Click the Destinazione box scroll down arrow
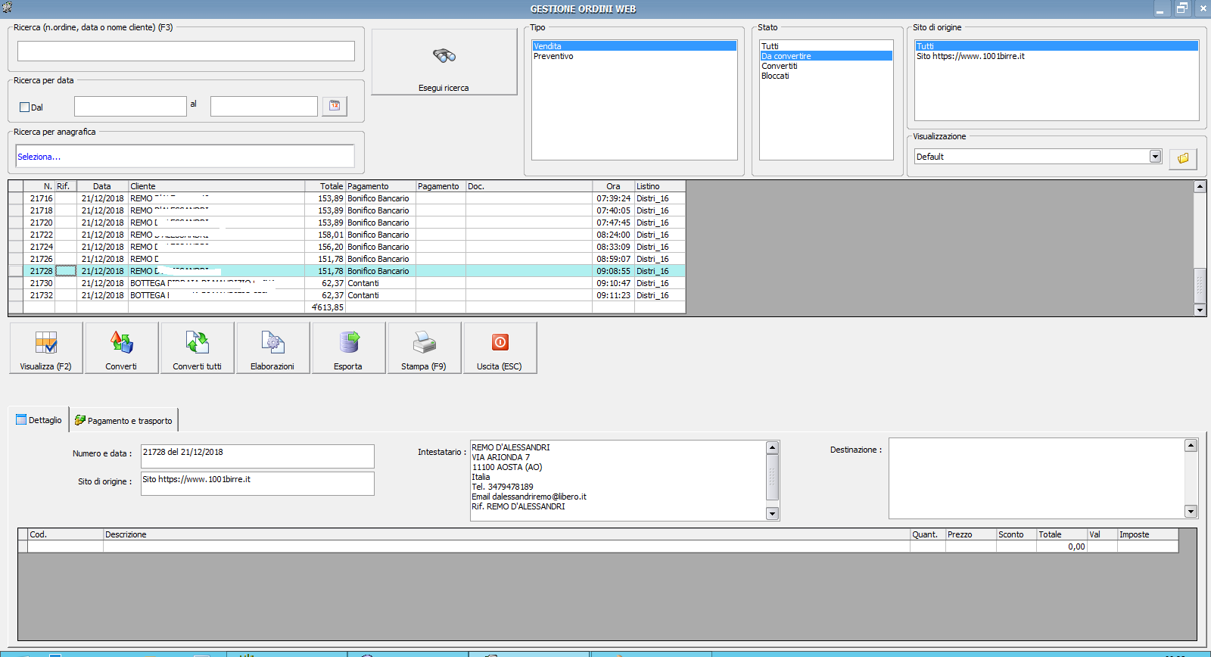1211x657 pixels. click(x=1191, y=512)
